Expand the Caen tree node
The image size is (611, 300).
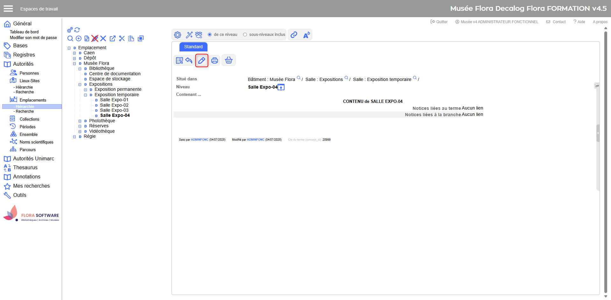click(74, 53)
